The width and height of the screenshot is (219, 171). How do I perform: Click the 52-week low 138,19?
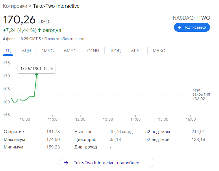[198, 140]
